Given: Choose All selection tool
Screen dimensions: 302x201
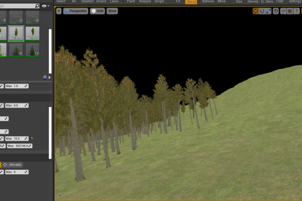Looking at the screenshot, I should pyautogui.click(x=74, y=2).
